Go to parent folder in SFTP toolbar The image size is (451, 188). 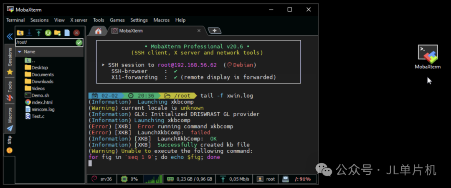click(x=20, y=33)
